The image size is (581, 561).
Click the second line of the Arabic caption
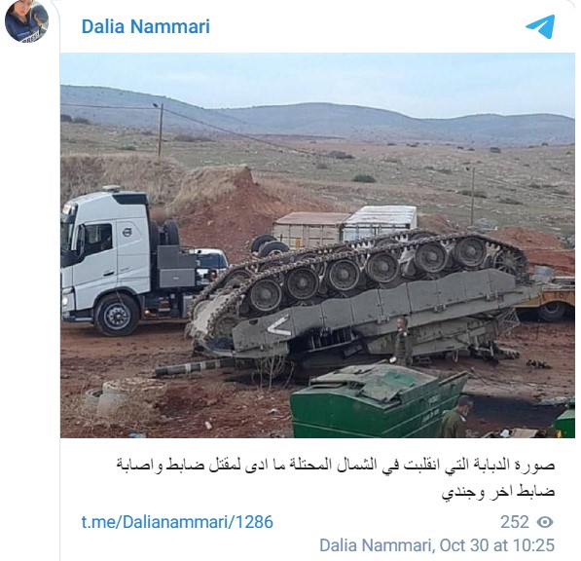coord(498,491)
